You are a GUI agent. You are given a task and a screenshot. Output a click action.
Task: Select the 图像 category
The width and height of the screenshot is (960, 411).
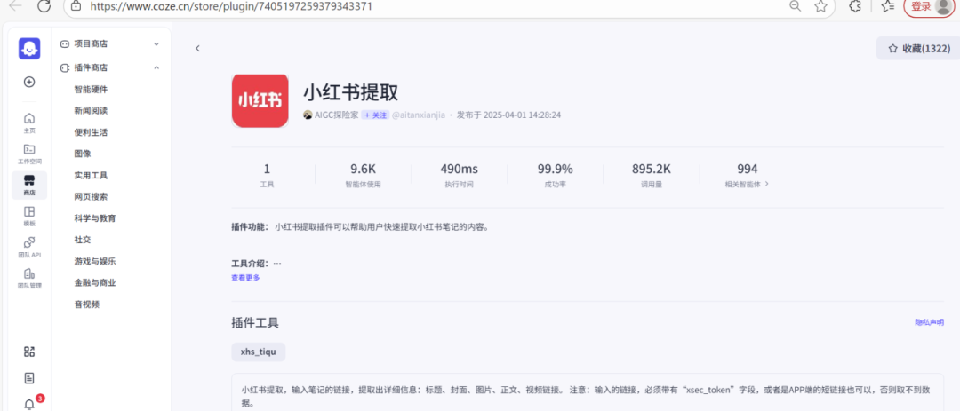click(83, 154)
